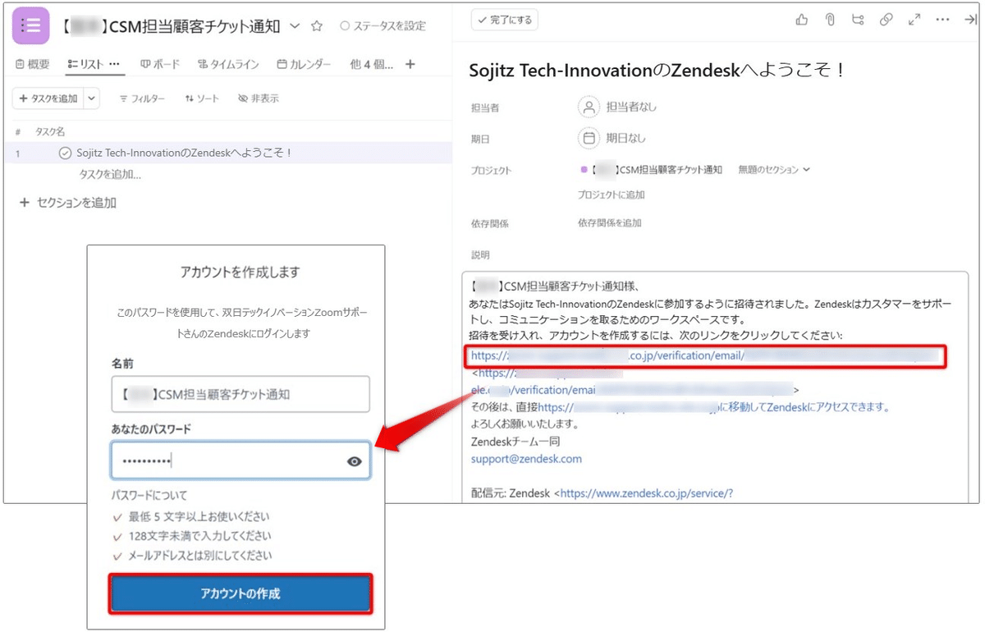Open フィルター filter options
This screenshot has height=632, width=985.
coord(142,98)
